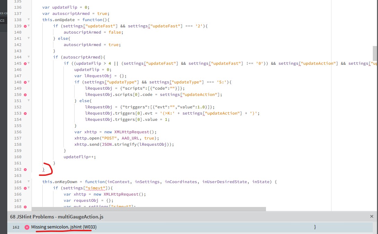Click the closing brace on line 162
The image size is (378, 234).
coord(43,170)
